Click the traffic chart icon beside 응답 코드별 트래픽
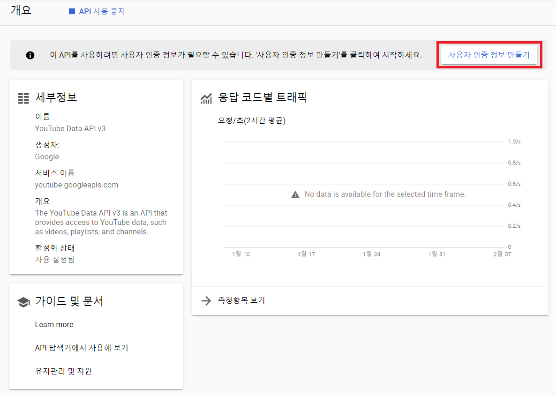This screenshot has height=396, width=556. coord(206,98)
